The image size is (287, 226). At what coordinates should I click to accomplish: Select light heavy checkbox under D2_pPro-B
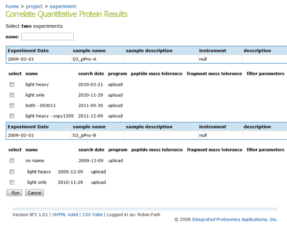tap(12, 172)
